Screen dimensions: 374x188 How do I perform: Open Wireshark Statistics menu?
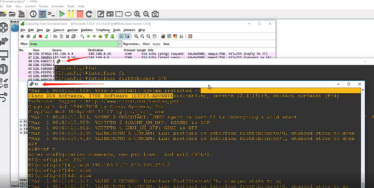(x=87, y=30)
